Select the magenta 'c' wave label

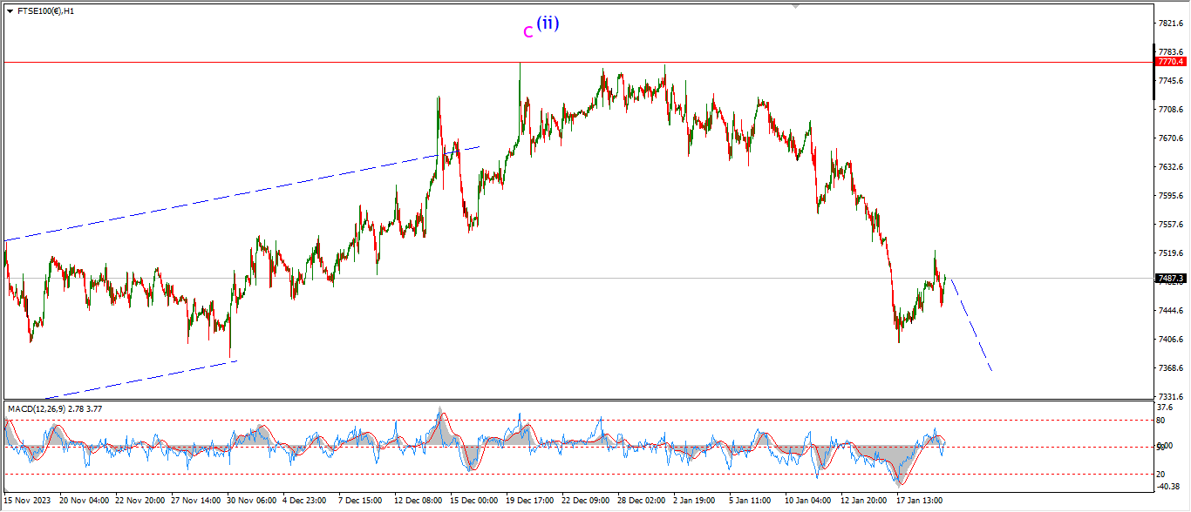[527, 33]
